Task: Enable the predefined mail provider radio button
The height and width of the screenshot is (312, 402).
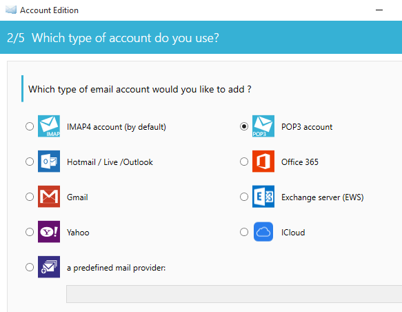Action: 30,267
